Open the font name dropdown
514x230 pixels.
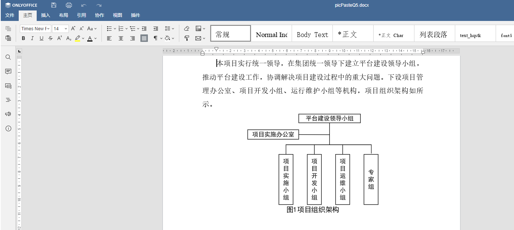coord(48,29)
